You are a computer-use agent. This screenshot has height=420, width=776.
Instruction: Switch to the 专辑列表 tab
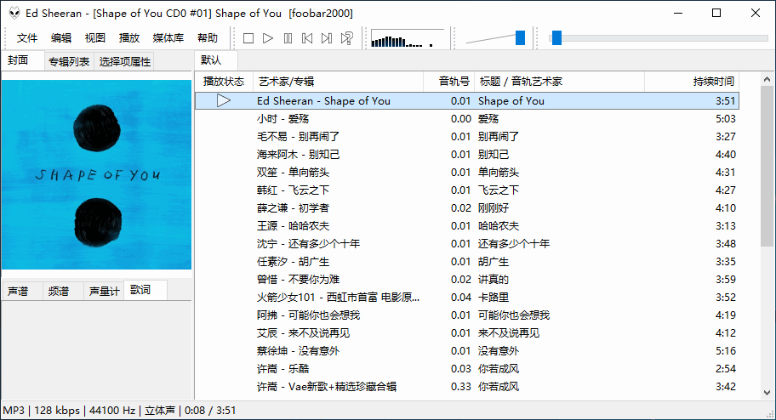[x=69, y=62]
